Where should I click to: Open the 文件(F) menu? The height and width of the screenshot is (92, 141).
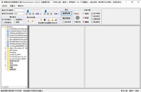pyautogui.click(x=5, y=6)
